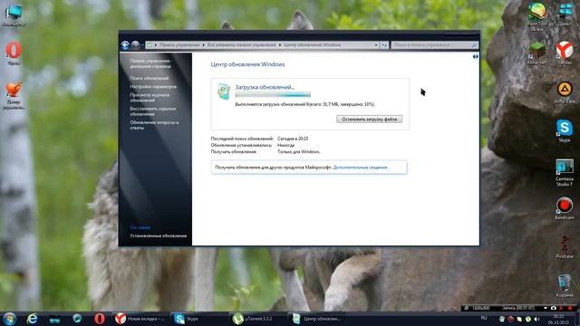Click "Сегодня в 20:23" last search value

[x=293, y=139]
